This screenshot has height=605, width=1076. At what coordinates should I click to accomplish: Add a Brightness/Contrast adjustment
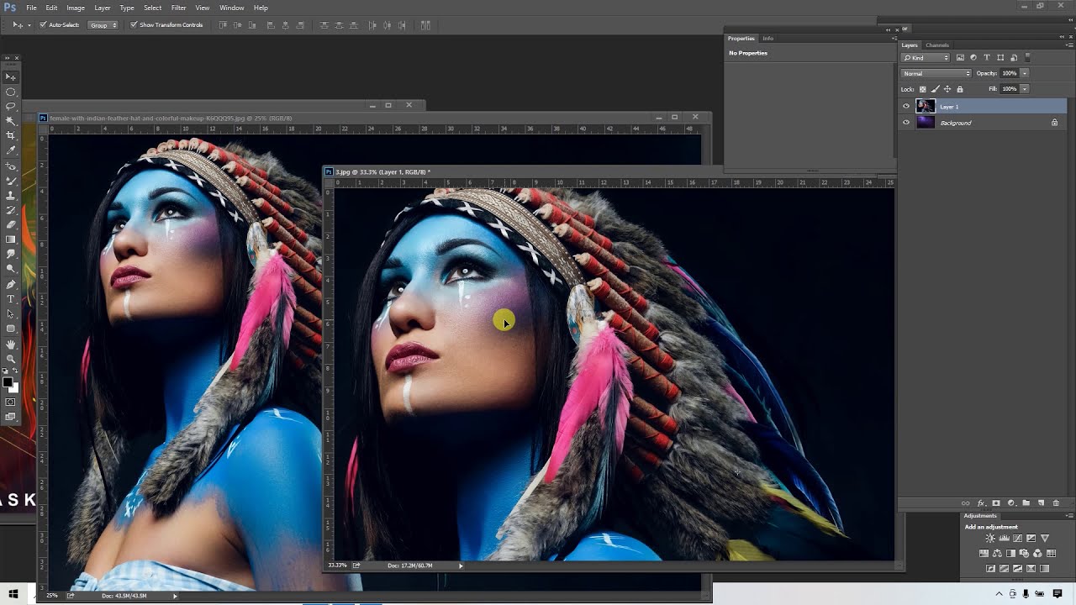[x=990, y=538]
